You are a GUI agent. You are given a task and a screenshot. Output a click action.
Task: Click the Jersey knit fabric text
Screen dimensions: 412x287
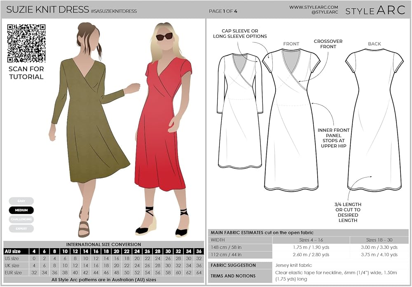click(293, 265)
